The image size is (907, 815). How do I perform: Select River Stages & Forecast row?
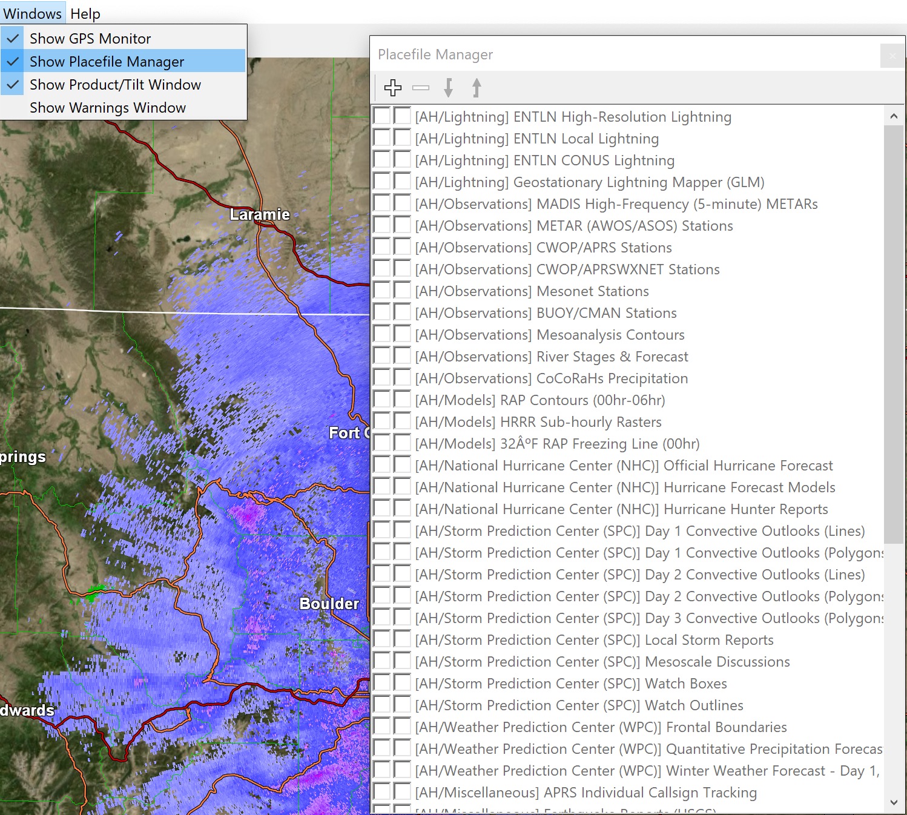(627, 357)
